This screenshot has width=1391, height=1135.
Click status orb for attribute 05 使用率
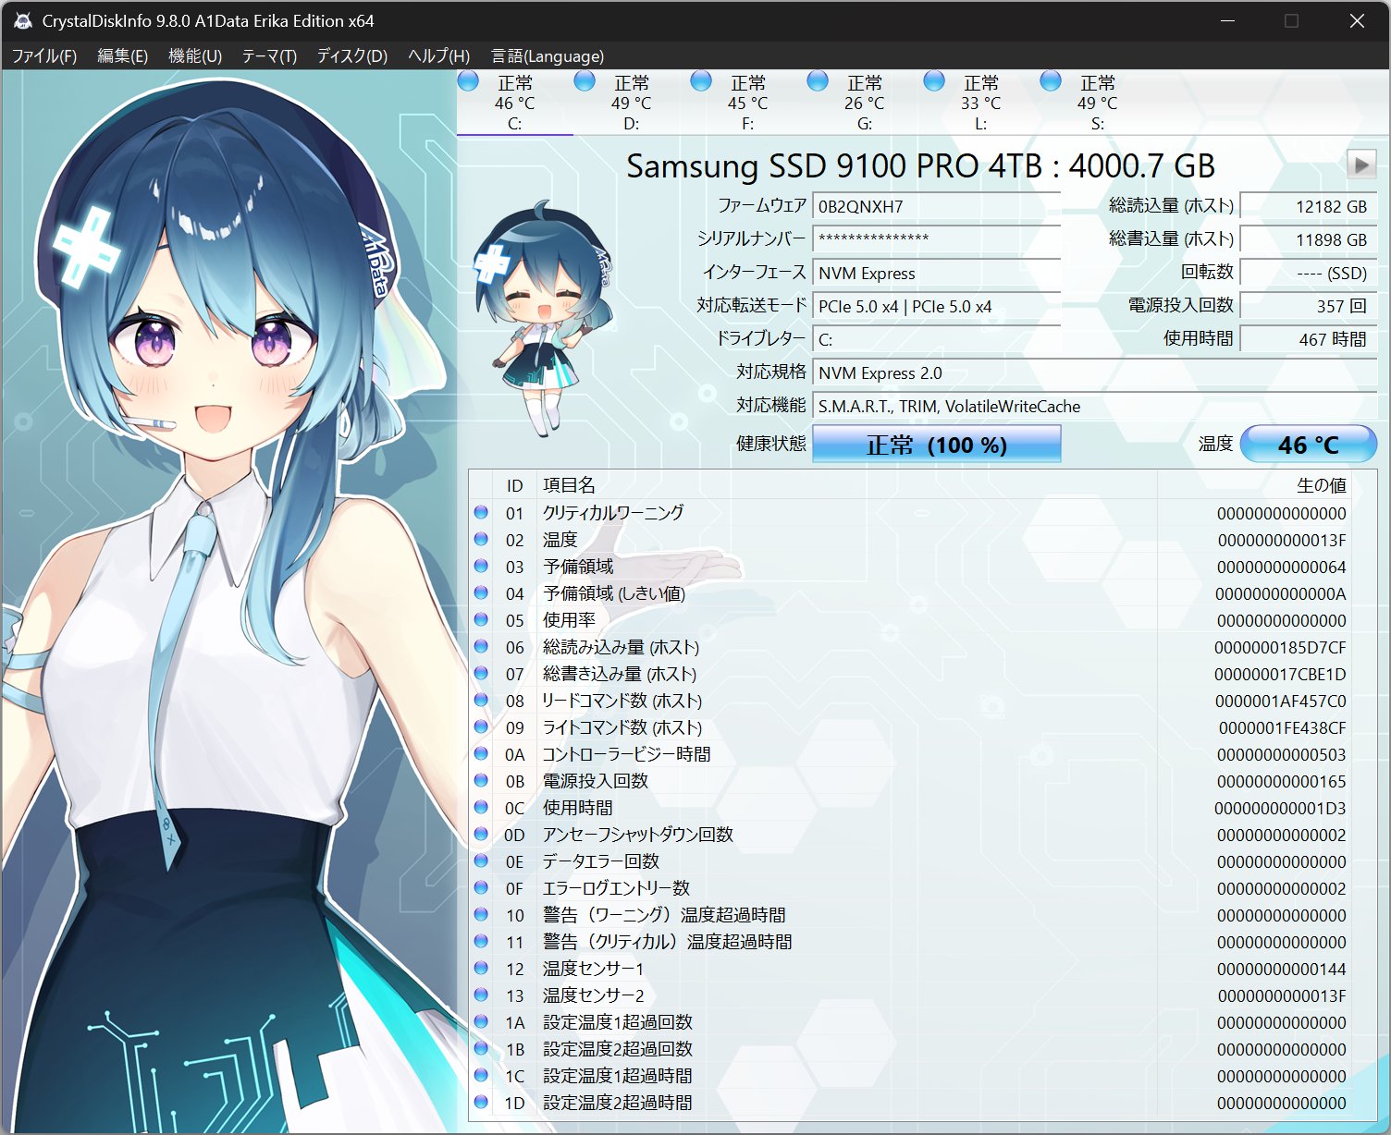(481, 619)
